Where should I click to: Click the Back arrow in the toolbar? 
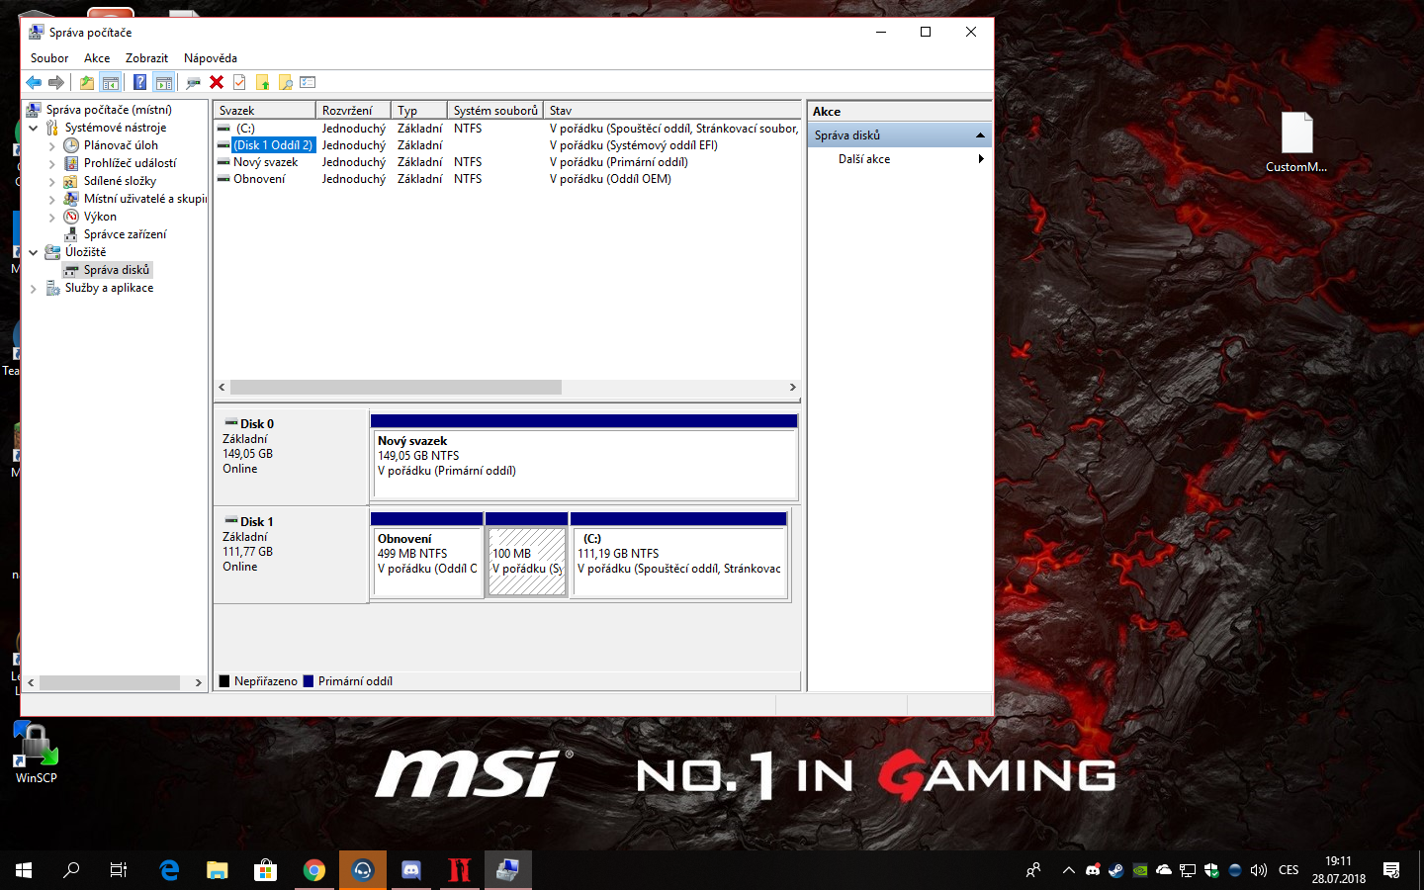tap(34, 83)
